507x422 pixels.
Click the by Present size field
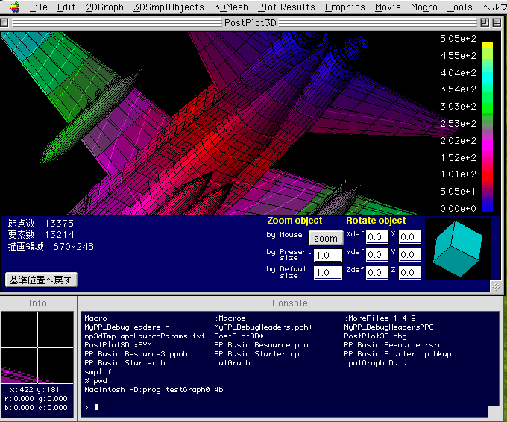coord(328,256)
